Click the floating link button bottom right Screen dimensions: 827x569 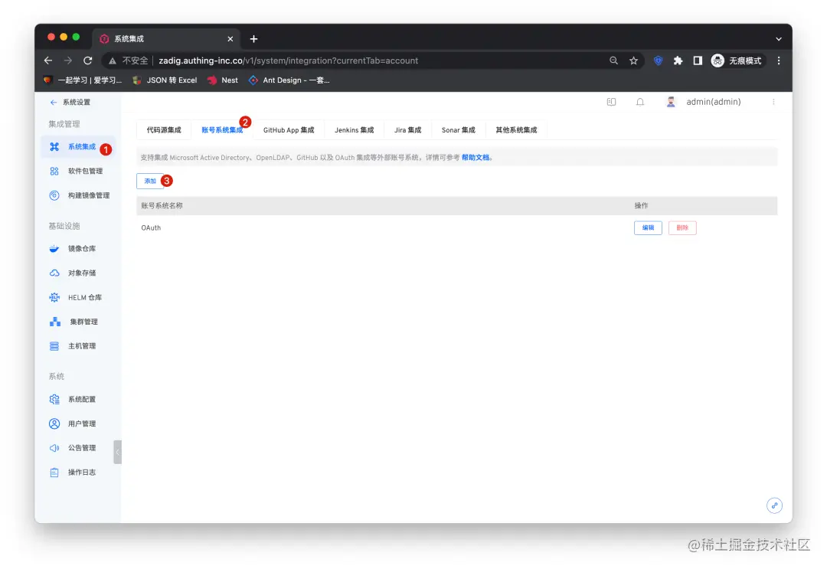click(x=774, y=505)
